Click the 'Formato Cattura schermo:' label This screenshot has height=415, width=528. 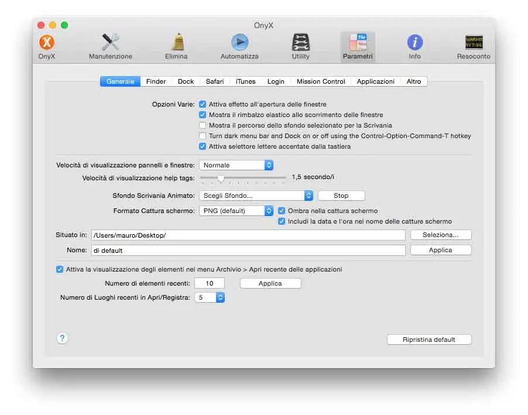154,211
